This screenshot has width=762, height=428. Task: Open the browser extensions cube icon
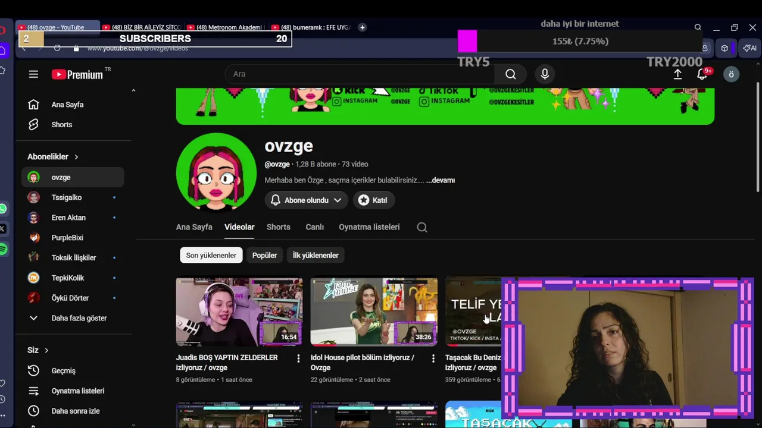[x=724, y=48]
